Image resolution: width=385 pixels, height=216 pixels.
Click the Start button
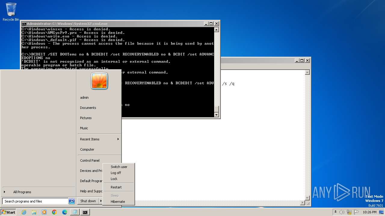pyautogui.click(x=8, y=212)
